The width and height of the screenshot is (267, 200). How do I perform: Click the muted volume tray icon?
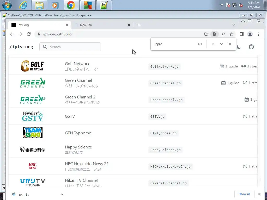tap(241, 5)
